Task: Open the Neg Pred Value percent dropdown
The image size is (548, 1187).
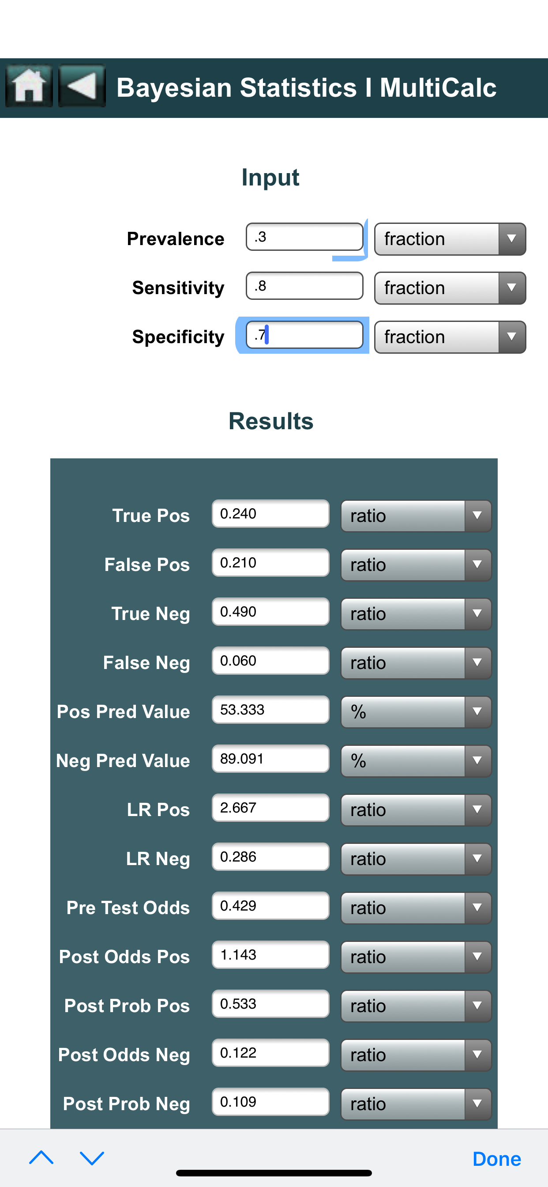Action: [x=416, y=761]
